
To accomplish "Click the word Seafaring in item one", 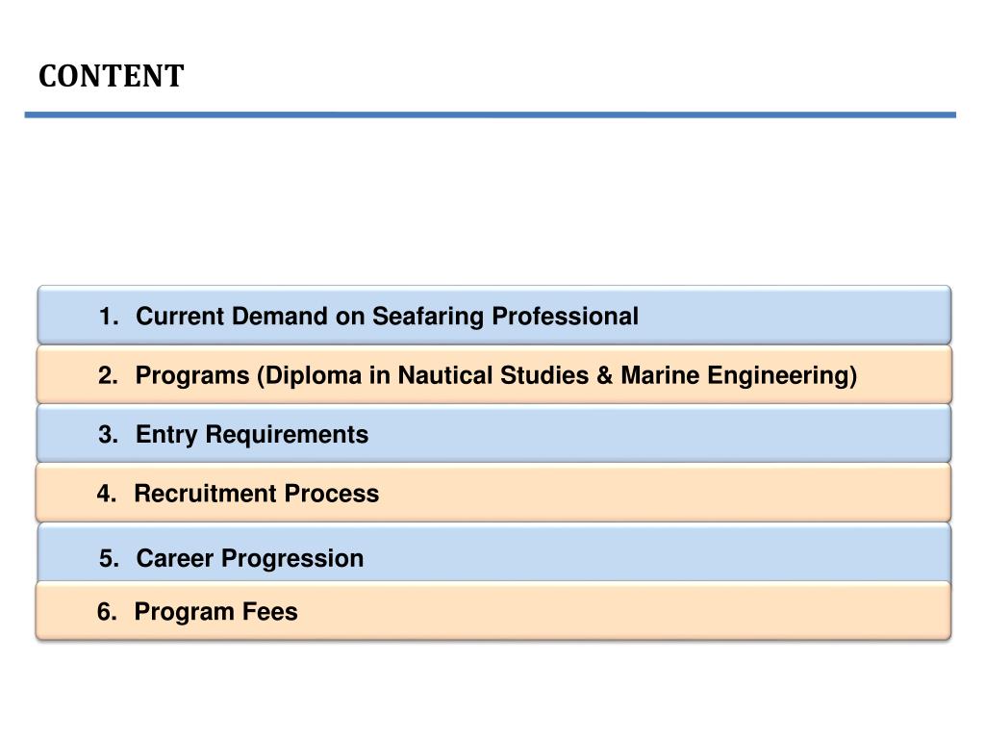I will point(428,317).
